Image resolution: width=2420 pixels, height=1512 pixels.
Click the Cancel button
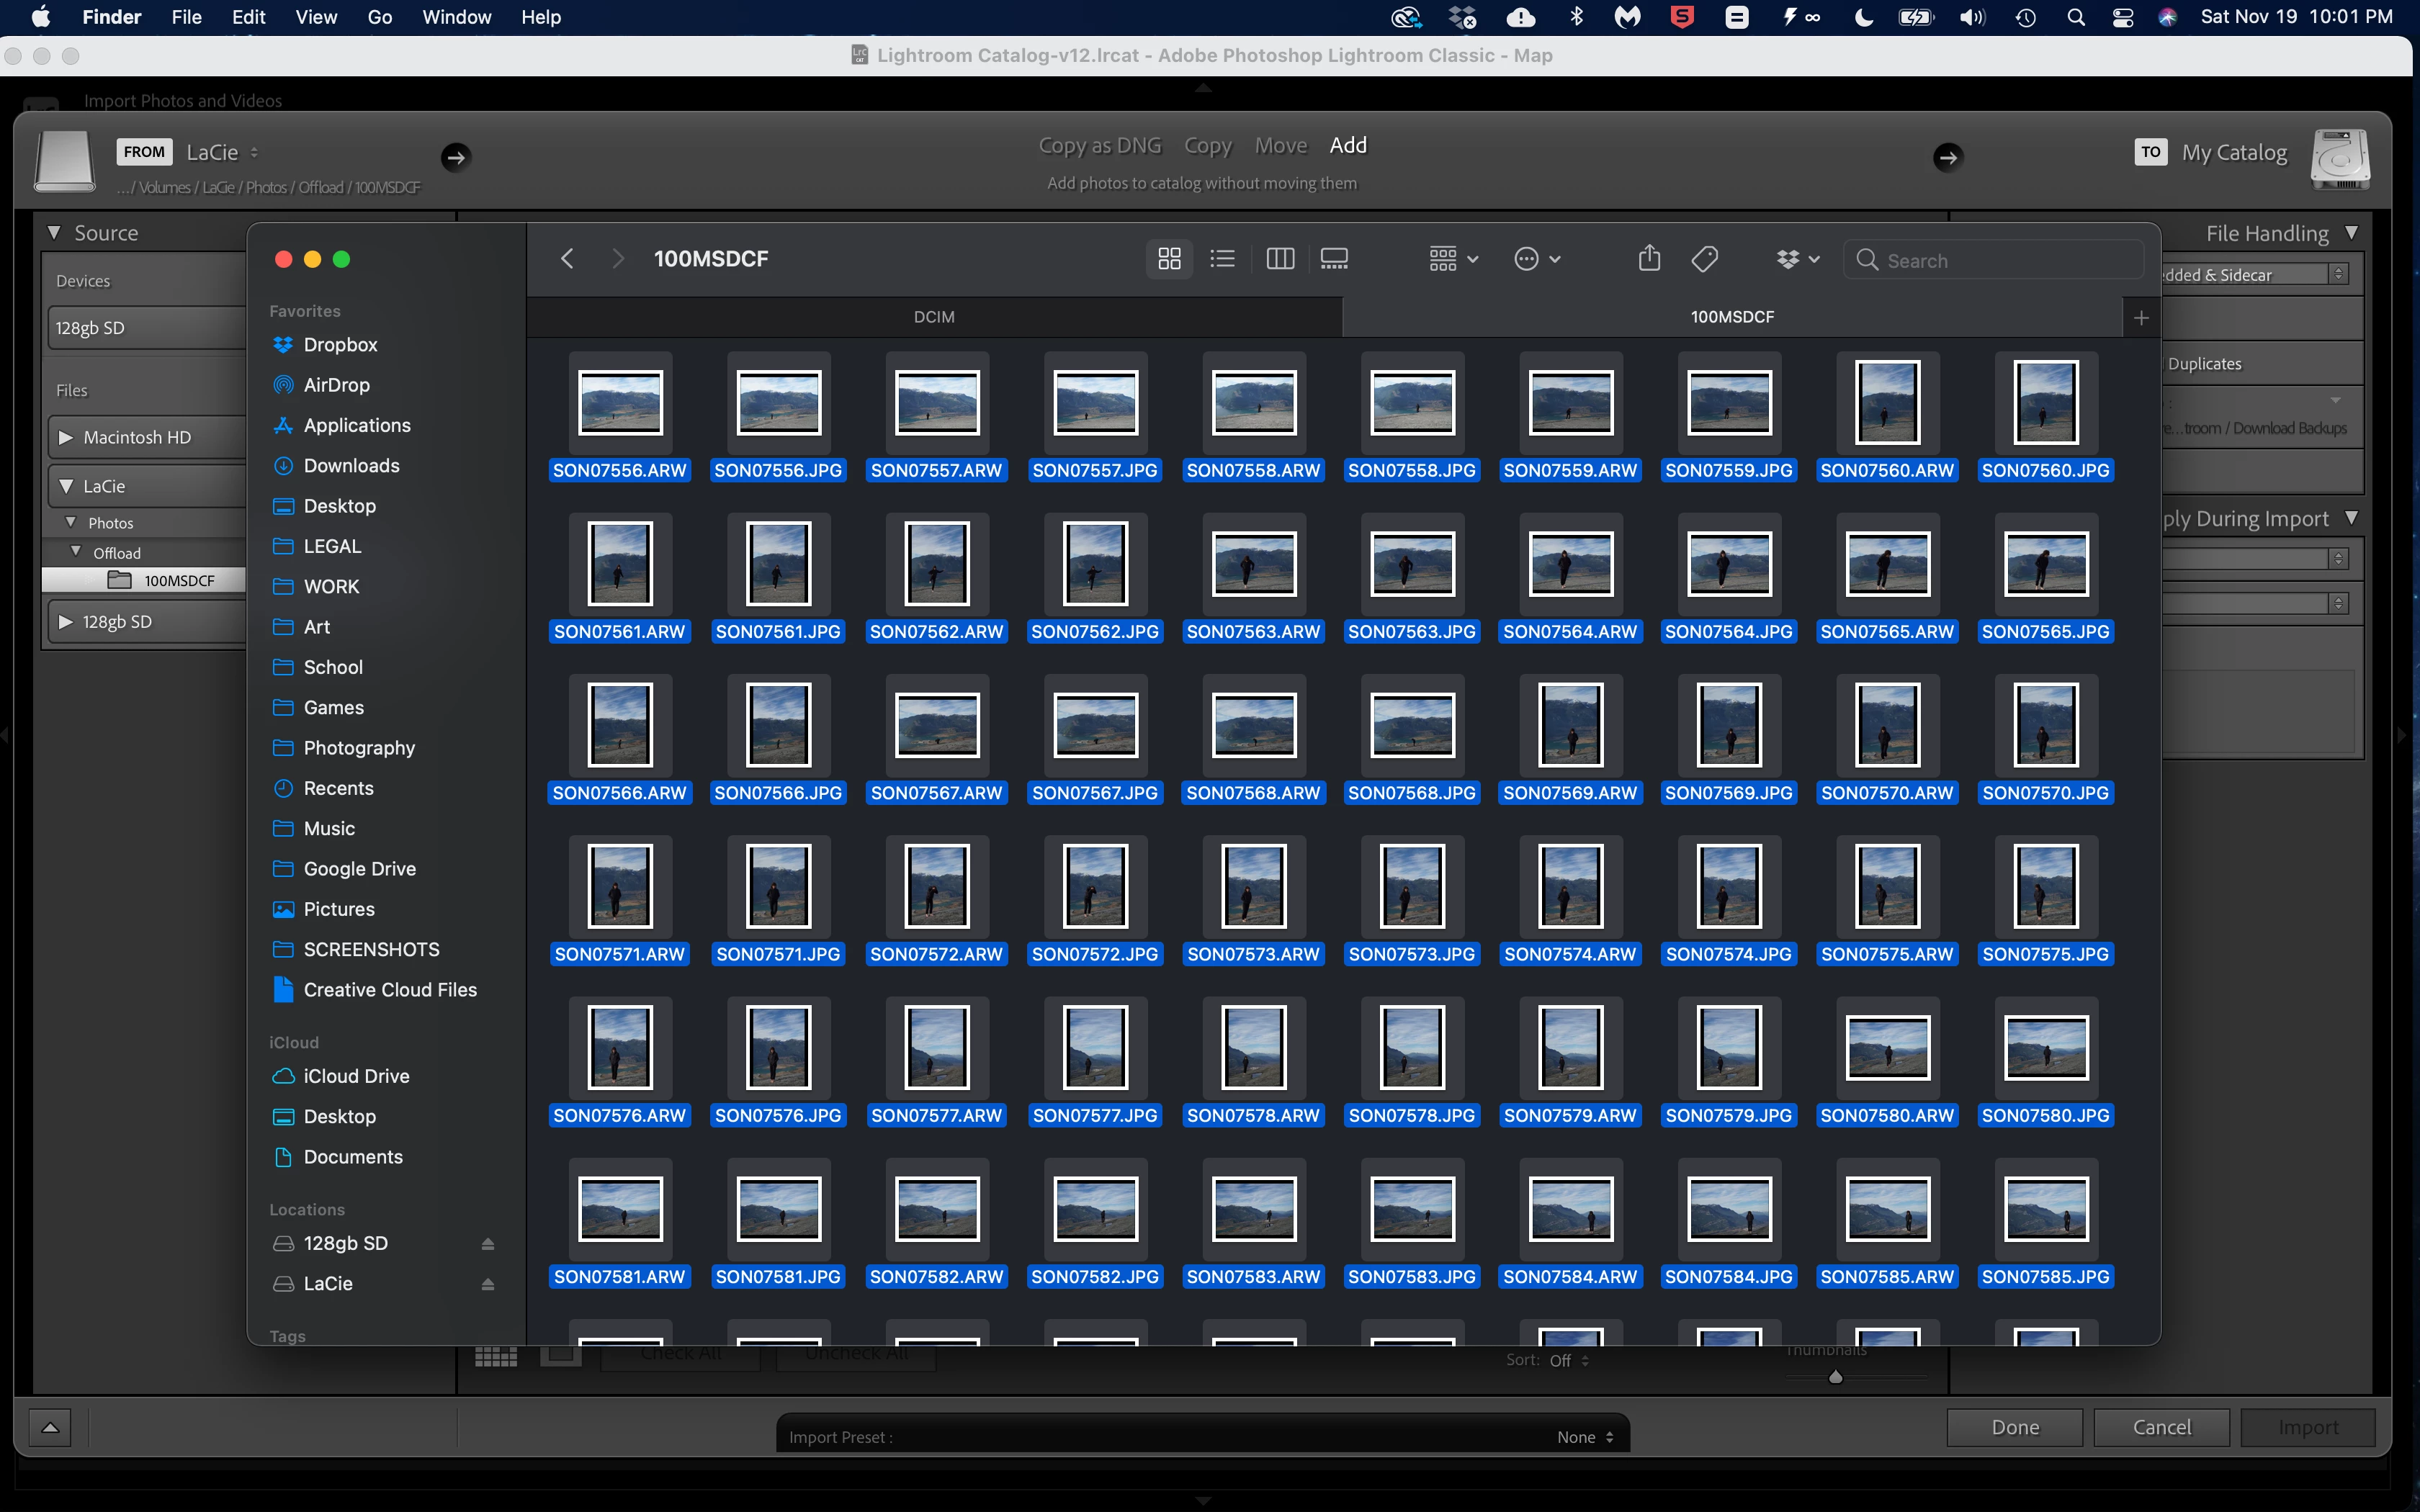click(x=2161, y=1427)
